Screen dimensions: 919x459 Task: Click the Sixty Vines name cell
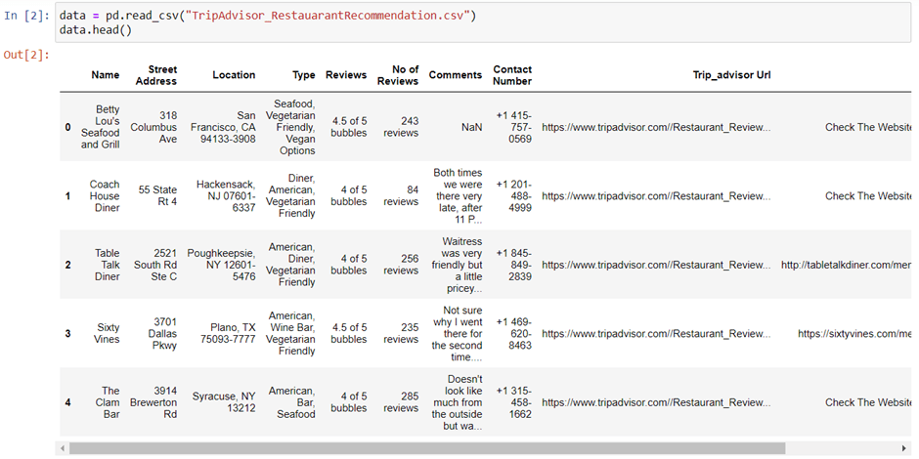click(x=108, y=334)
